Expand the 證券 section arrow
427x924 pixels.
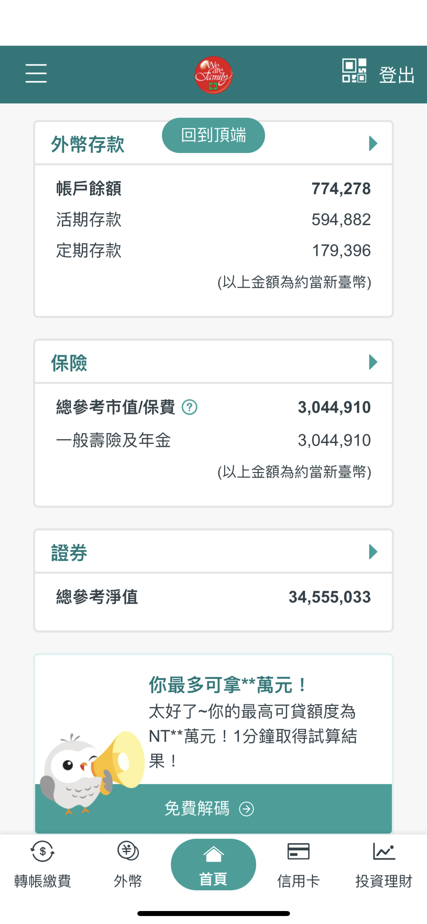[373, 552]
